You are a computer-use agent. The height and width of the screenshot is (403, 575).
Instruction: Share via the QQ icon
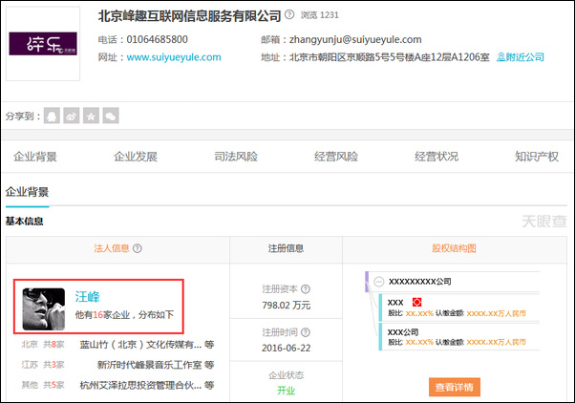[x=52, y=116]
